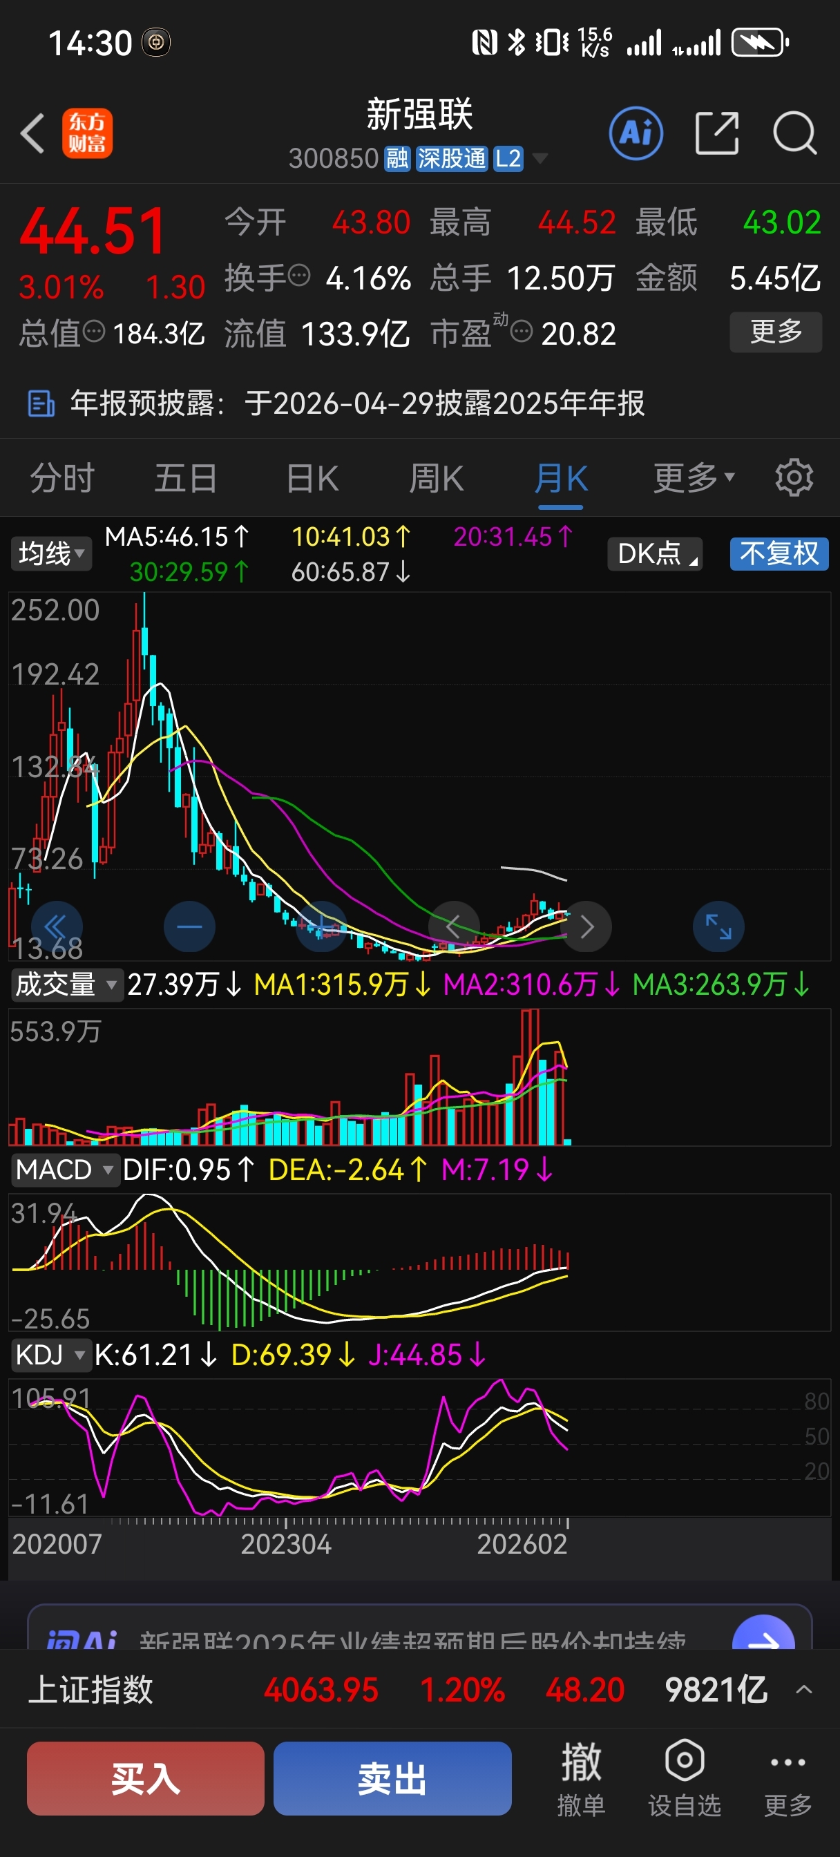
Task: Tap the back arrow icon
Action: point(32,133)
